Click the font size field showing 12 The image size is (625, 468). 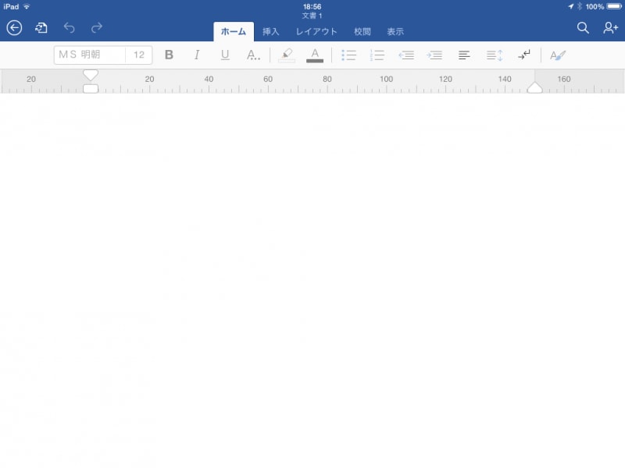click(x=141, y=55)
